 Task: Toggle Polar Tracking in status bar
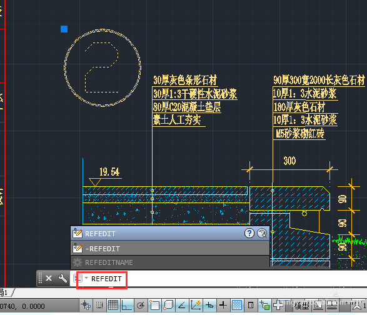pos(141,305)
